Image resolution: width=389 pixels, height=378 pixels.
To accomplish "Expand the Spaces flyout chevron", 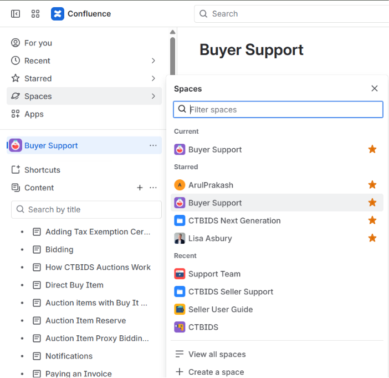I will tap(153, 96).
